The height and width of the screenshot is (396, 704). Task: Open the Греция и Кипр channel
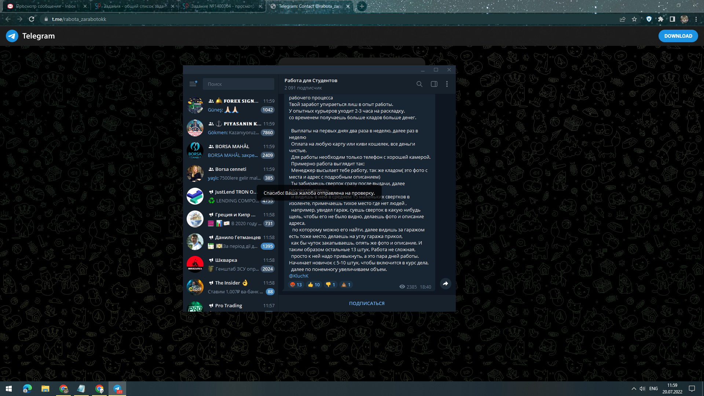point(231,219)
